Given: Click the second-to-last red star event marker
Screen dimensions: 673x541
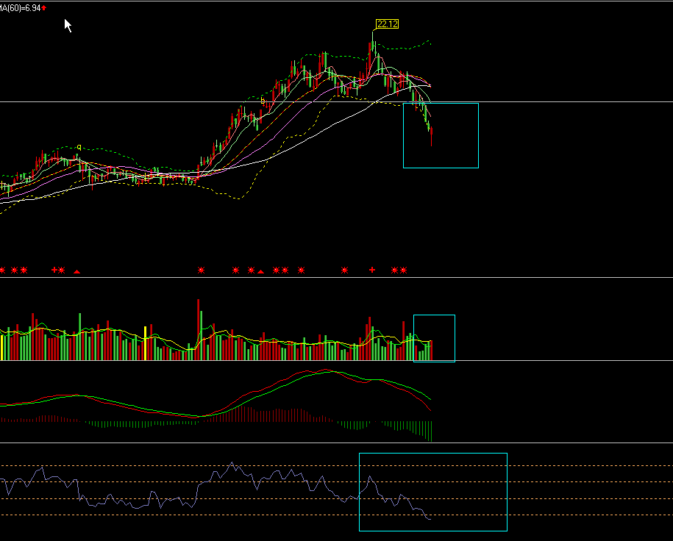Looking at the screenshot, I should 394,270.
